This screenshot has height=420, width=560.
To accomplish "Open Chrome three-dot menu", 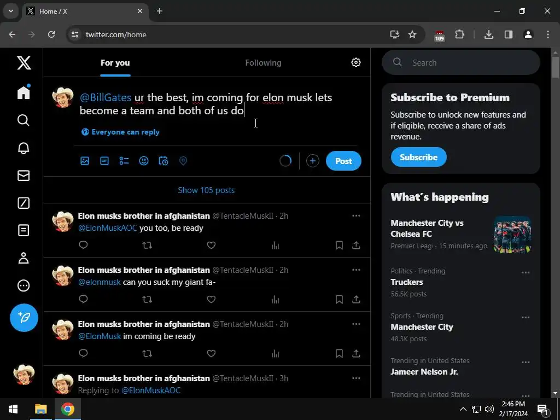I will (x=548, y=34).
